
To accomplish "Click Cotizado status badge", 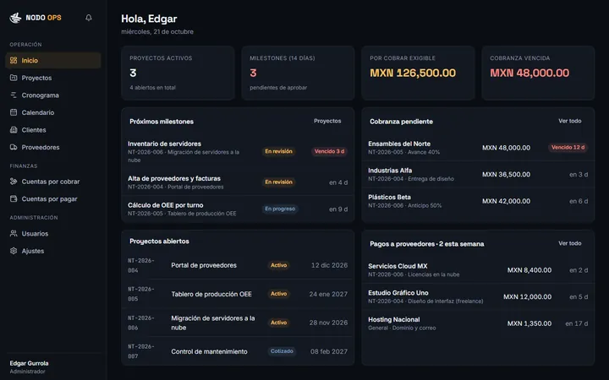I will pos(282,351).
